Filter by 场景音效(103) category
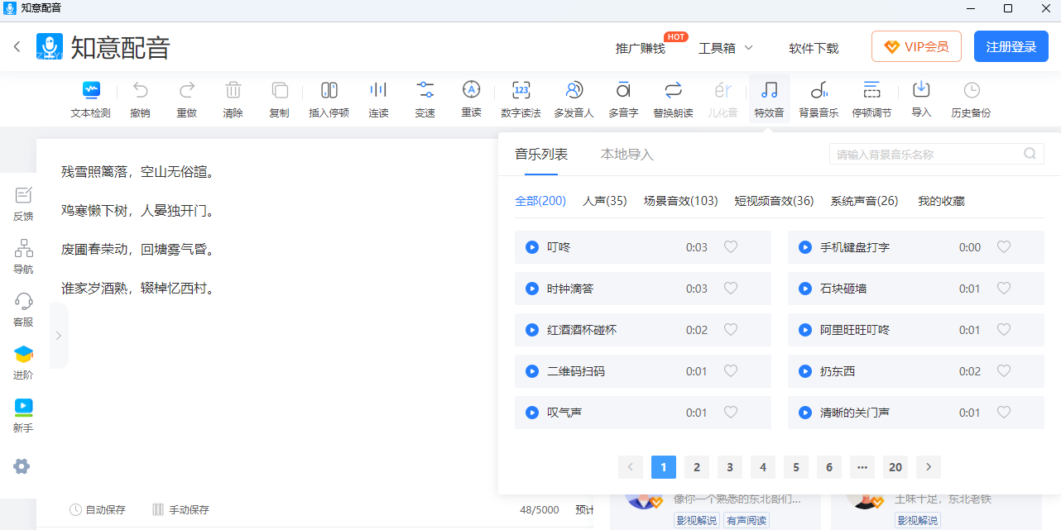Image resolution: width=1061 pixels, height=530 pixels. point(680,201)
